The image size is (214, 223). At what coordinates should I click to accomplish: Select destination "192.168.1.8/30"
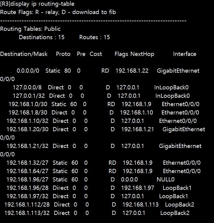tap(28, 113)
